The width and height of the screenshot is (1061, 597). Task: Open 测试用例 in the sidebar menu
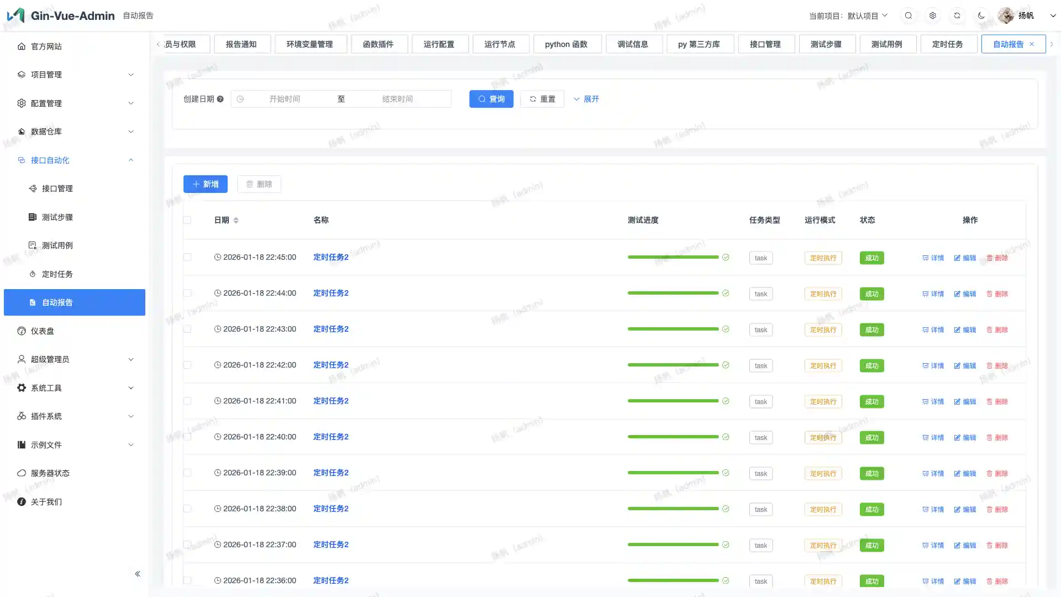(x=57, y=245)
